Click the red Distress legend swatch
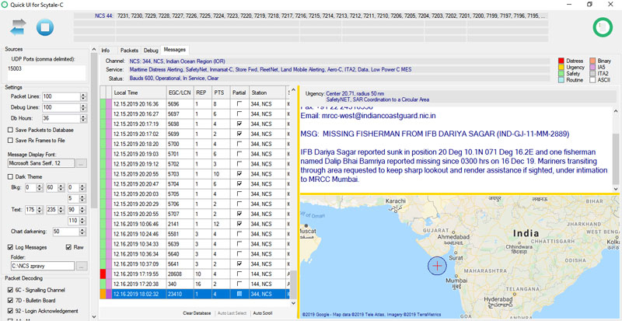Image resolution: width=622 pixels, height=321 pixels. point(561,61)
